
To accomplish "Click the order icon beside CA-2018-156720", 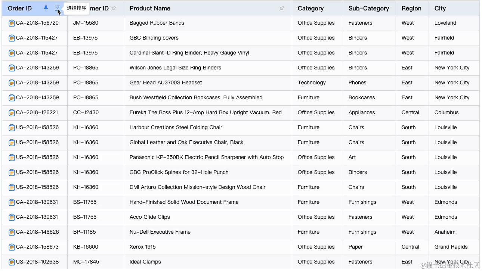I will click(12, 23).
